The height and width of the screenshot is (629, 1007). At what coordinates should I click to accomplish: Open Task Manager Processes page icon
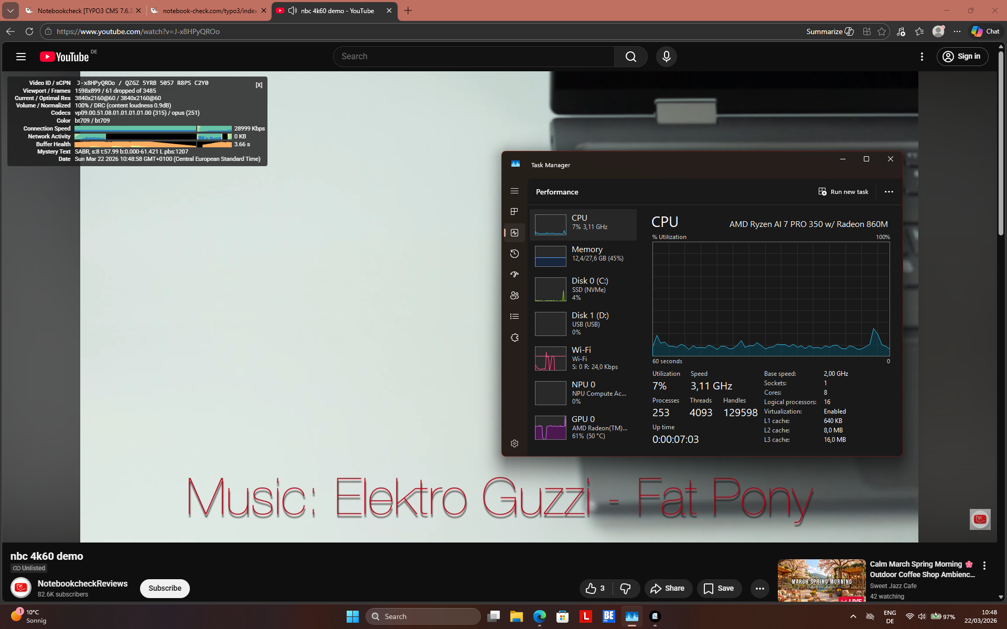click(x=515, y=212)
